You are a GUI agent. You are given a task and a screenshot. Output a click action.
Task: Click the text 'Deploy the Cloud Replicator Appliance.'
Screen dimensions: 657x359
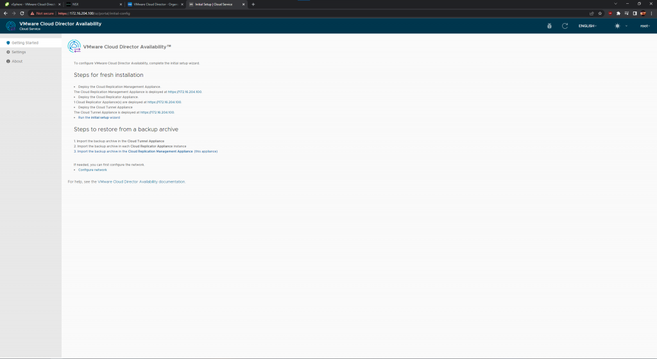108,97
